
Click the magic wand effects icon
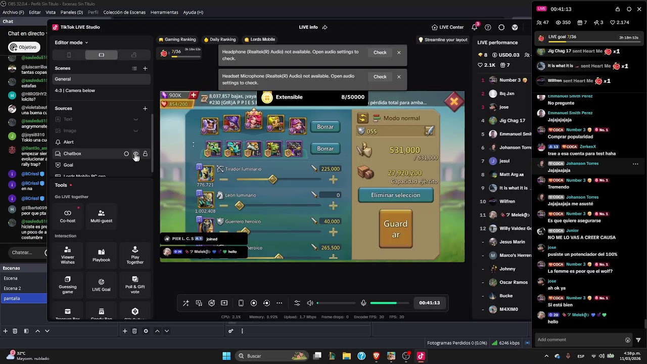point(186,303)
